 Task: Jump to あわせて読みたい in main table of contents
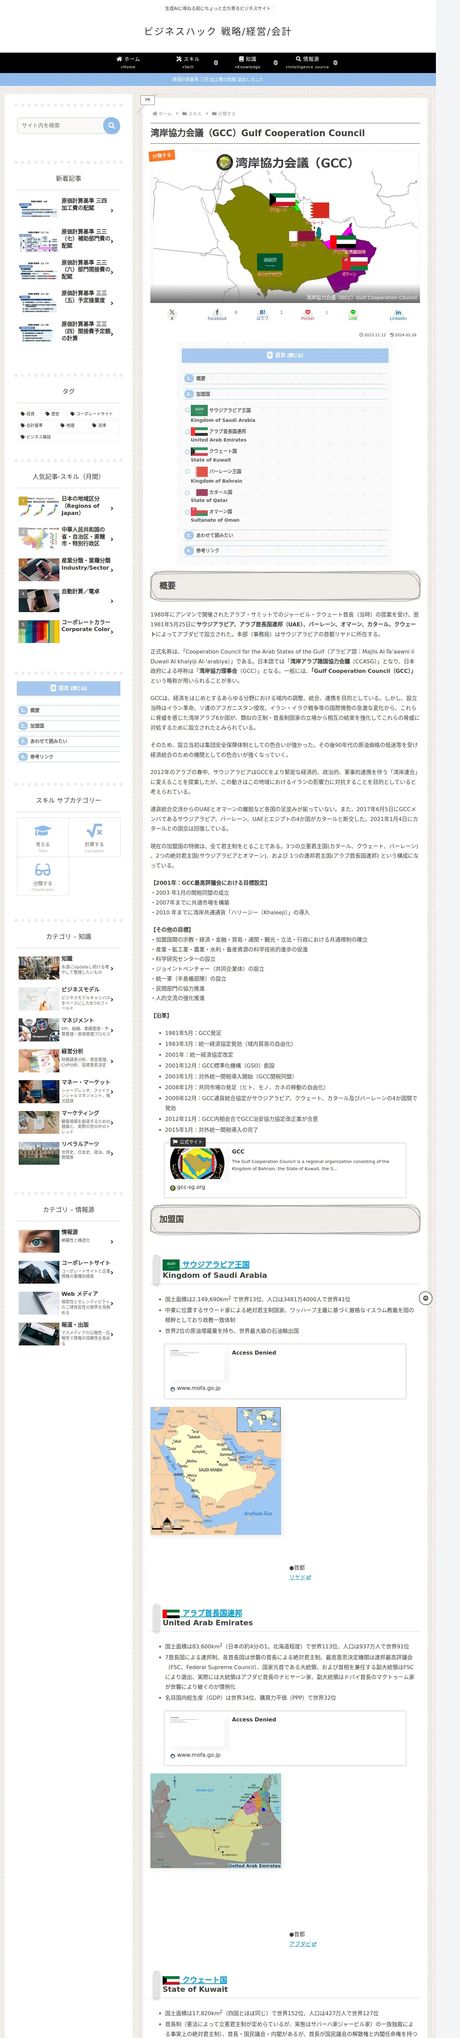coord(214,536)
